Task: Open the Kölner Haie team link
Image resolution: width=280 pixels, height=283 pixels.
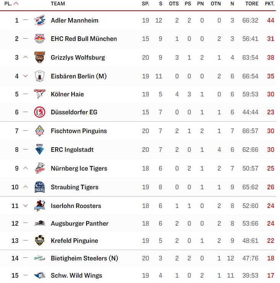Action: [x=68, y=94]
